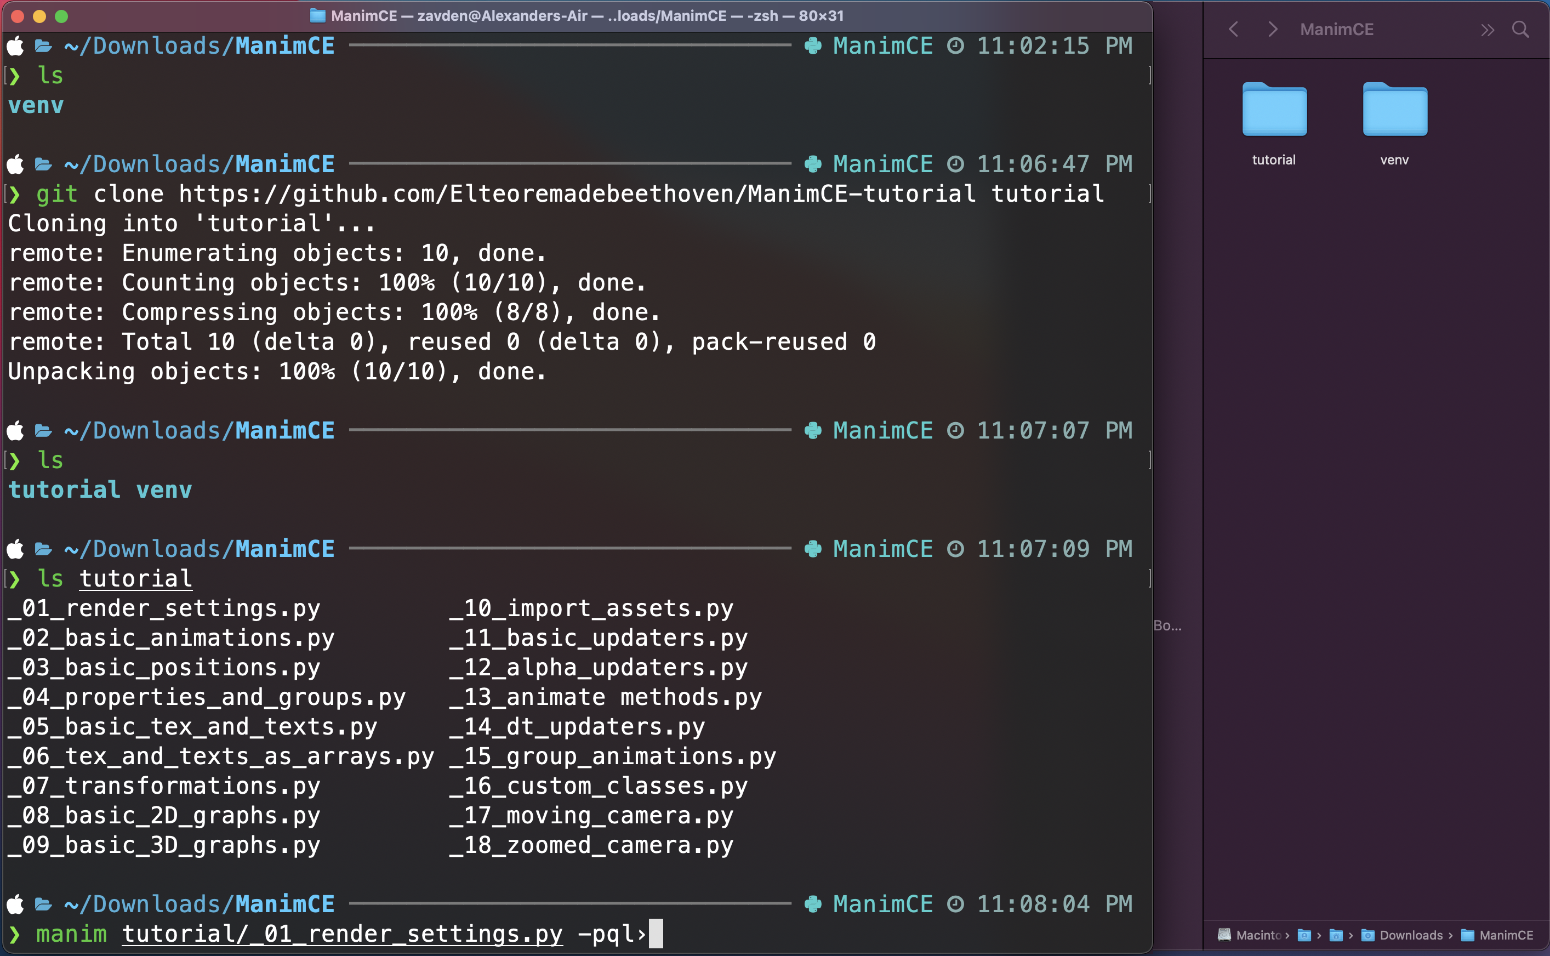This screenshot has width=1550, height=956.
Task: Click _13_animate methods.py in listing
Action: pyautogui.click(x=606, y=697)
